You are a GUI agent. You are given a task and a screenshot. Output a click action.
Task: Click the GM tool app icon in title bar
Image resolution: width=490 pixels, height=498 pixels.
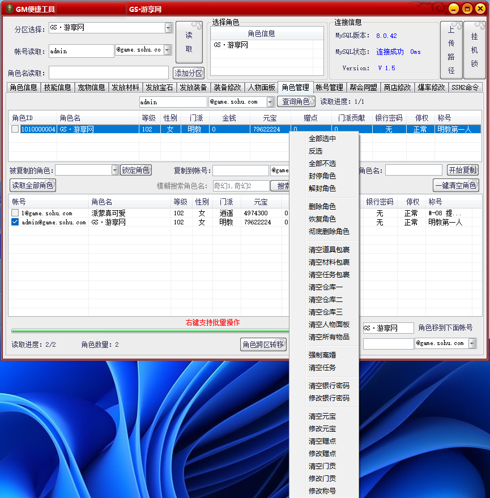[x=8, y=8]
